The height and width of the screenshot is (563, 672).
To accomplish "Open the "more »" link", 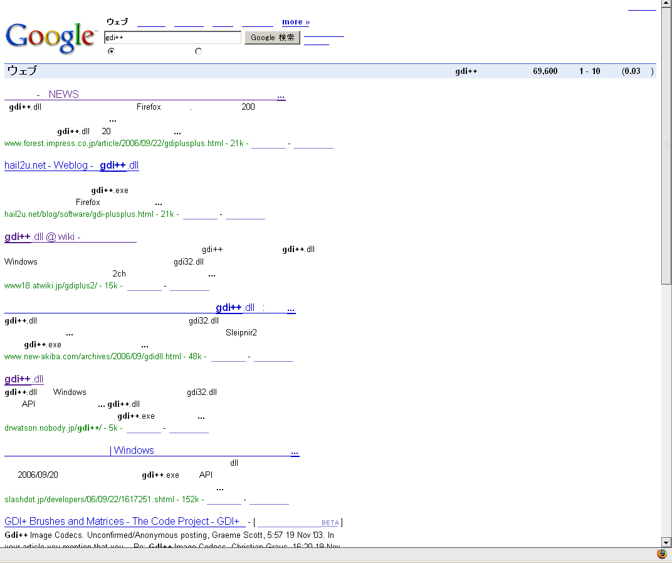I will pos(295,21).
